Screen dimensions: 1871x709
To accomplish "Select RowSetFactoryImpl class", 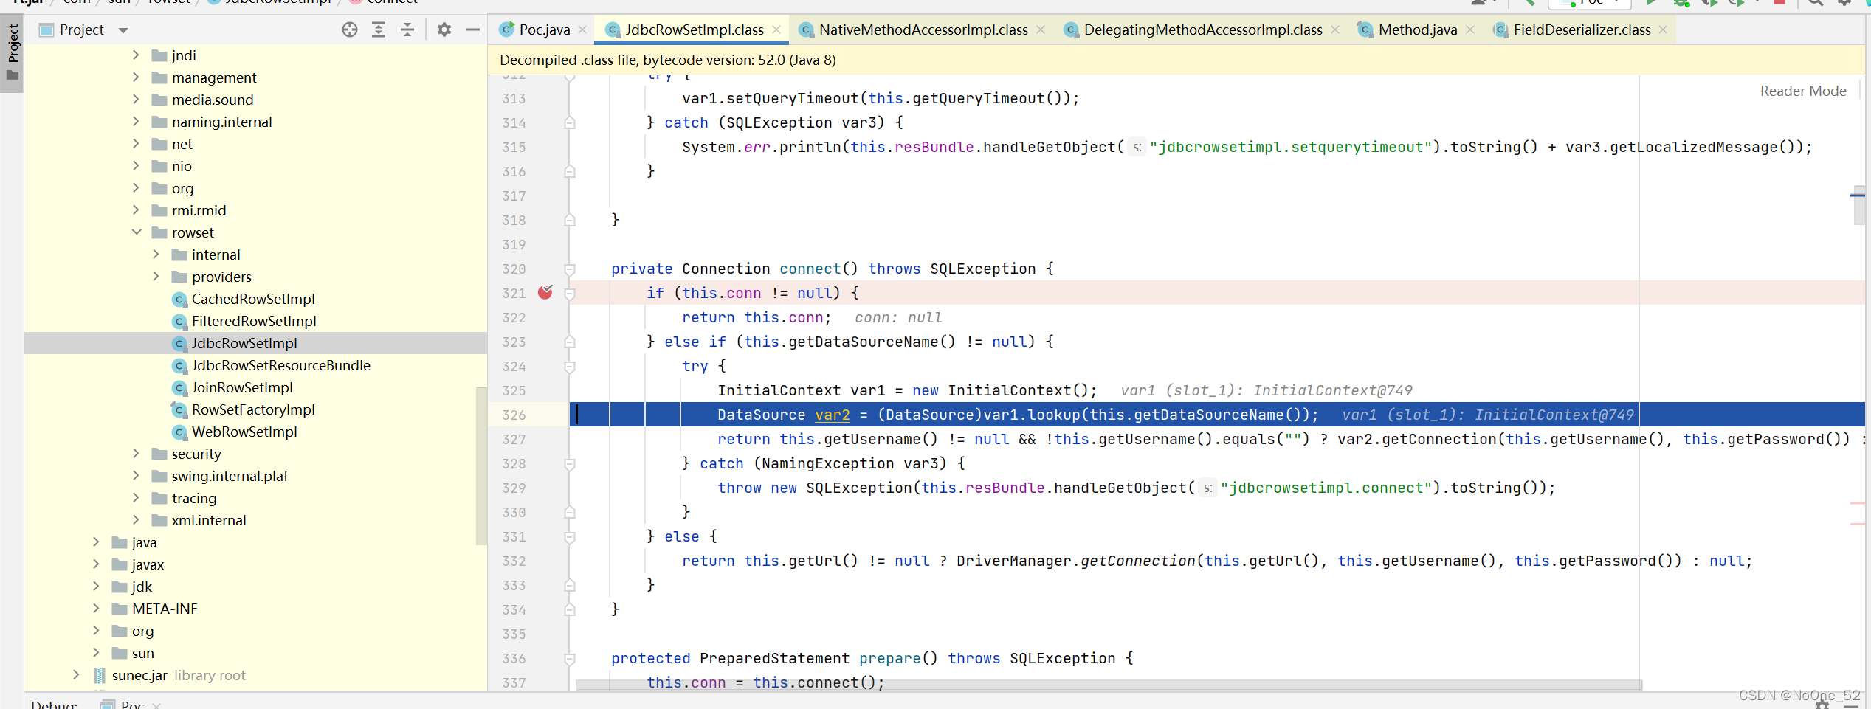I will [x=252, y=409].
